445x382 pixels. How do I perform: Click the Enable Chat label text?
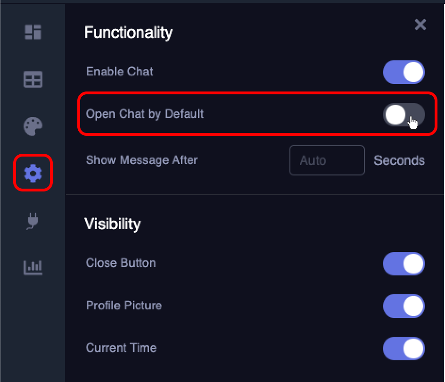(119, 71)
